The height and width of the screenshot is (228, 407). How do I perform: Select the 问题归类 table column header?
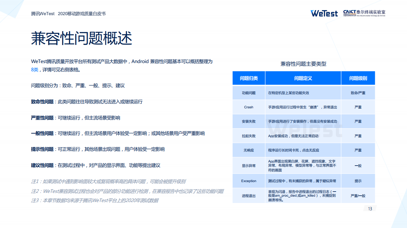coord(249,78)
